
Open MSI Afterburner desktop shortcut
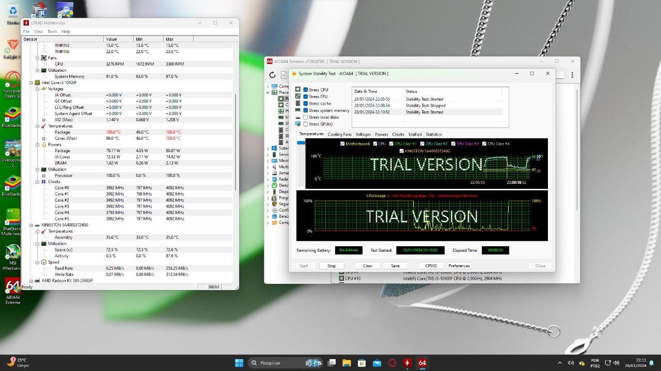click(12, 256)
